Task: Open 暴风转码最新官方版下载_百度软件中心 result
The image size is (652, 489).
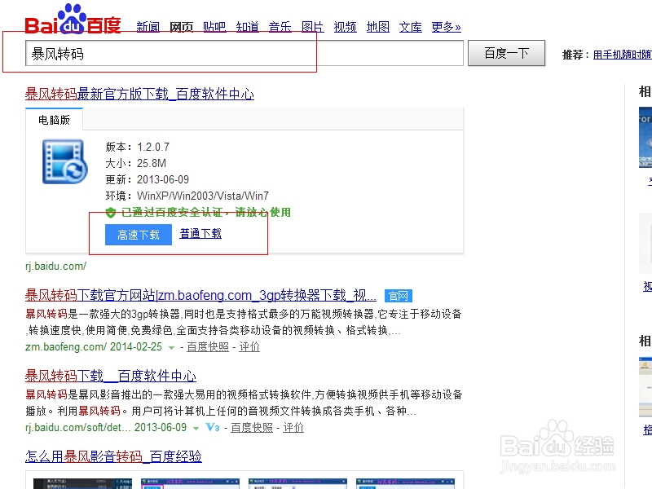Action: pos(139,94)
